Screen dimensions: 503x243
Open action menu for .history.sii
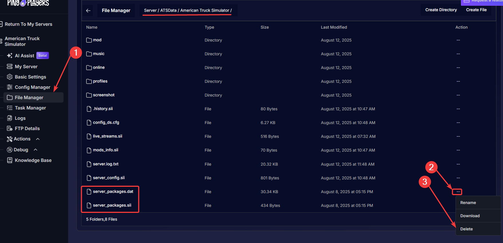pyautogui.click(x=458, y=109)
